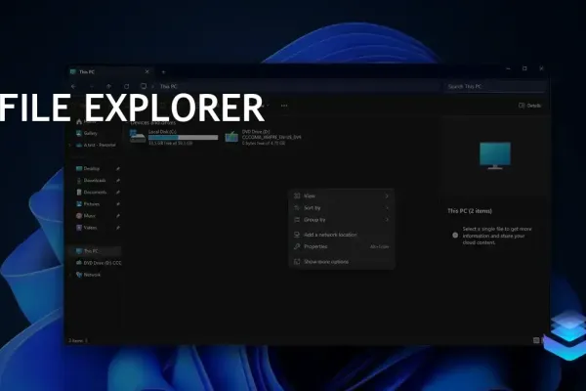Expand the Network node in sidebar
Image resolution: width=586 pixels, height=391 pixels.
pos(70,275)
